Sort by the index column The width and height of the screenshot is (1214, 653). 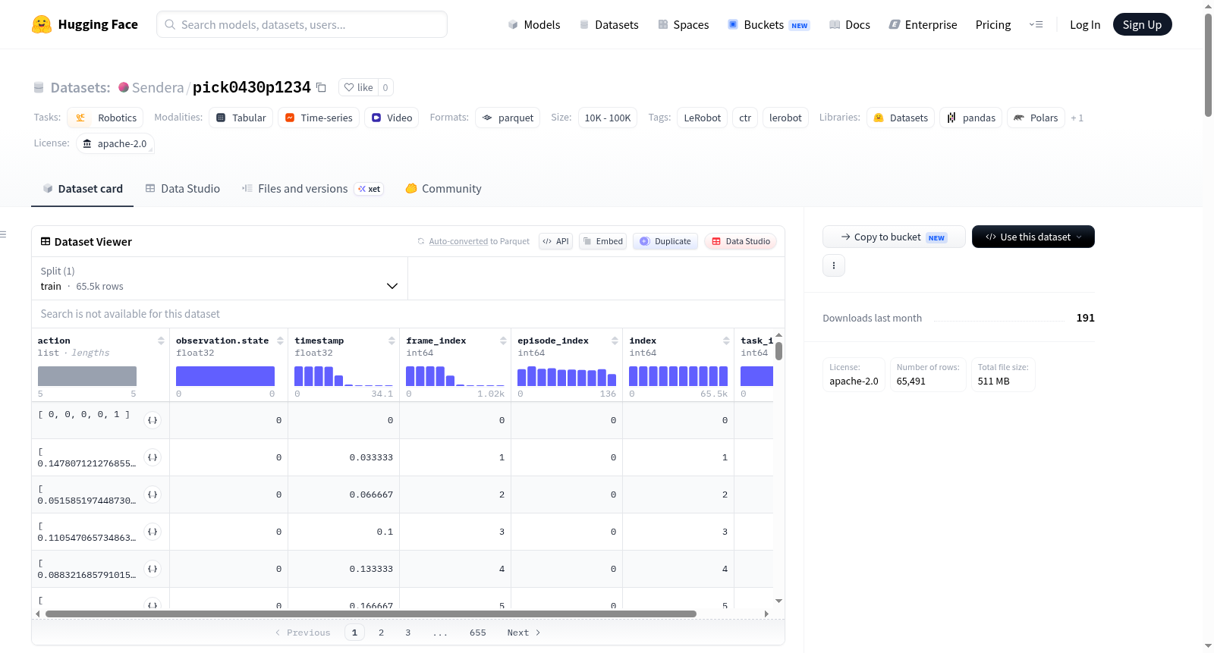[x=726, y=341]
